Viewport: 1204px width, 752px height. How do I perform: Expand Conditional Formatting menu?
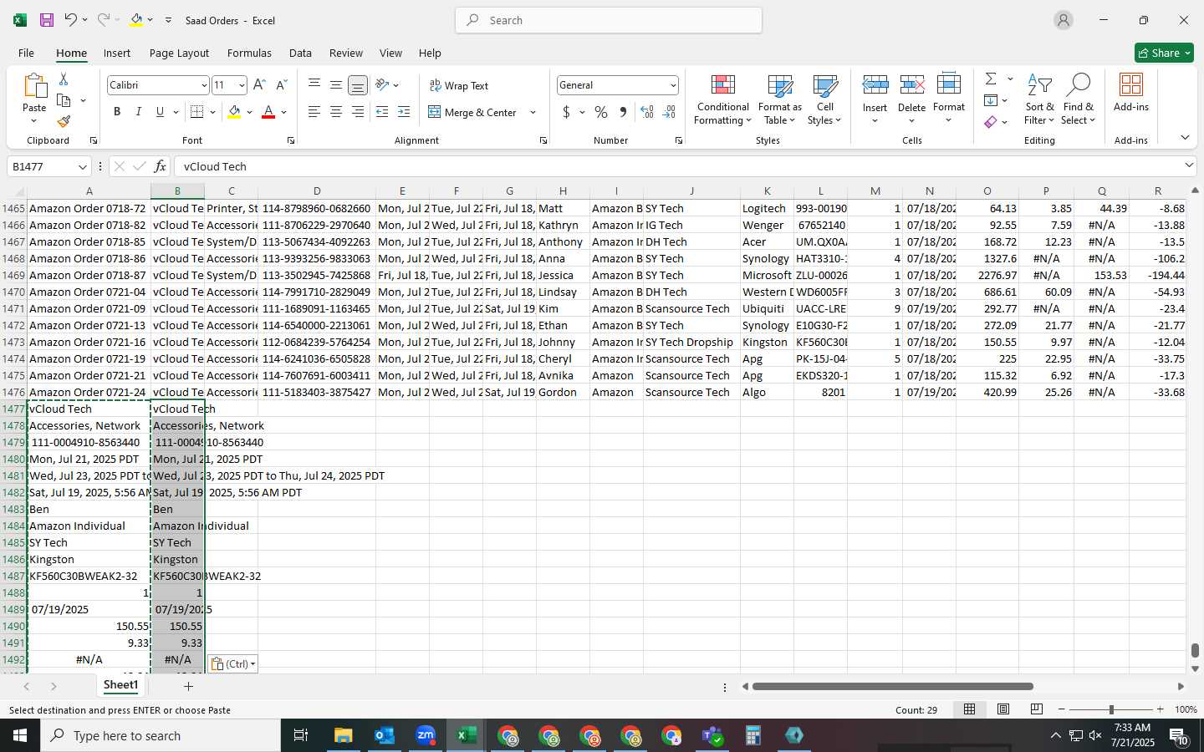click(722, 99)
